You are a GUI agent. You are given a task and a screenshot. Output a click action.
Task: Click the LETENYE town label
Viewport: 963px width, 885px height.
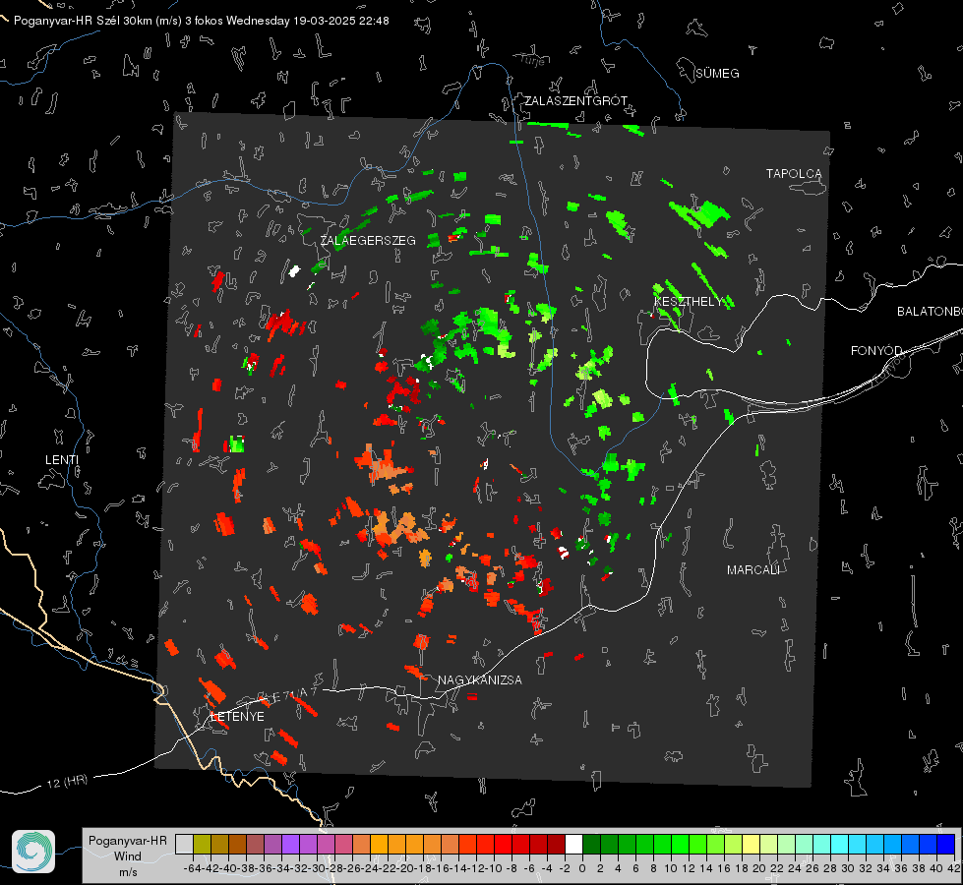237,717
